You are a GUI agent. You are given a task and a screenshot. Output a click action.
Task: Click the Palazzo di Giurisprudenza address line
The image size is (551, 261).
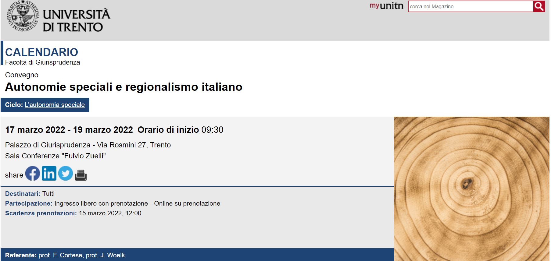tap(88, 145)
